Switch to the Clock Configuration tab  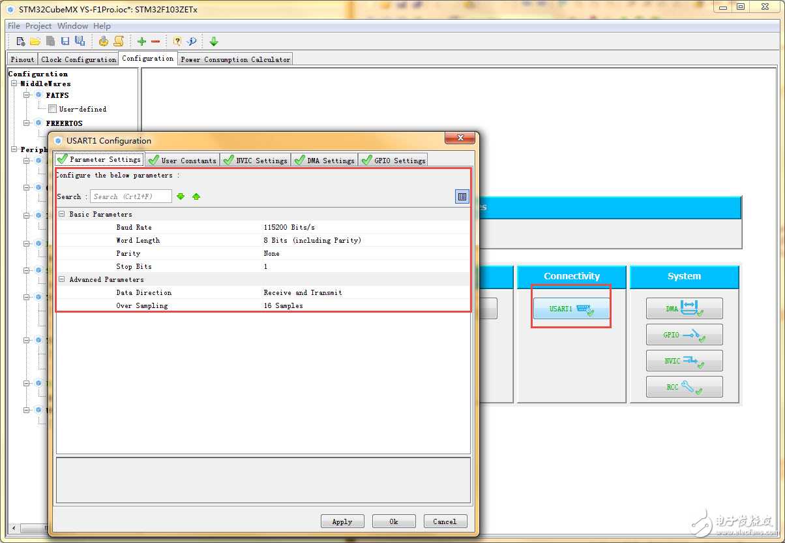click(x=78, y=59)
